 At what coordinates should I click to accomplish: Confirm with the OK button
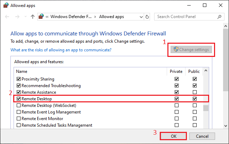tap(173, 136)
